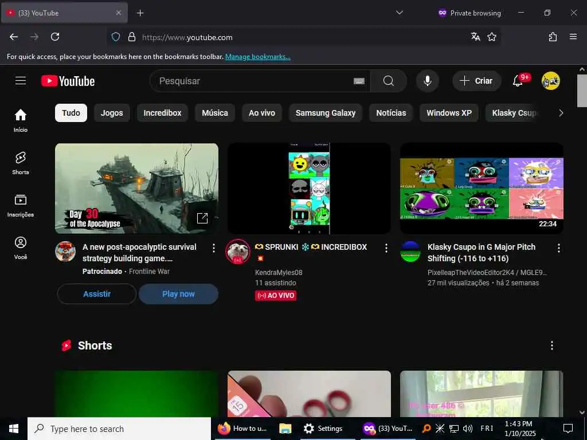
Task: Click the Play now button
Action: [x=179, y=294]
